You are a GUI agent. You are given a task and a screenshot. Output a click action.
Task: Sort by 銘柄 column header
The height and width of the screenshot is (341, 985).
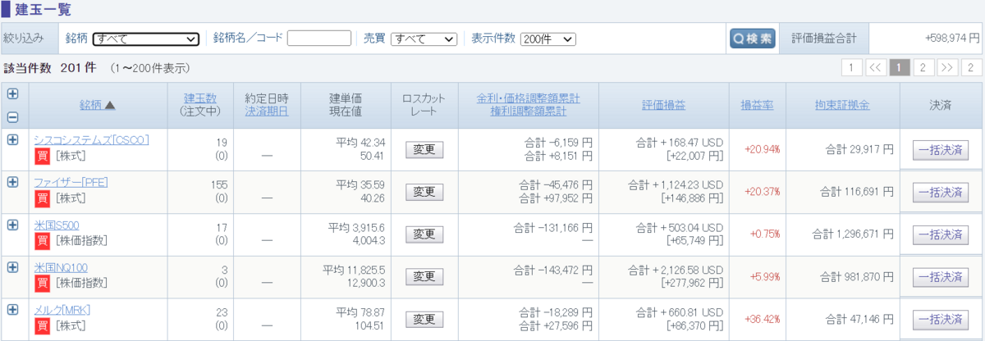coord(97,105)
